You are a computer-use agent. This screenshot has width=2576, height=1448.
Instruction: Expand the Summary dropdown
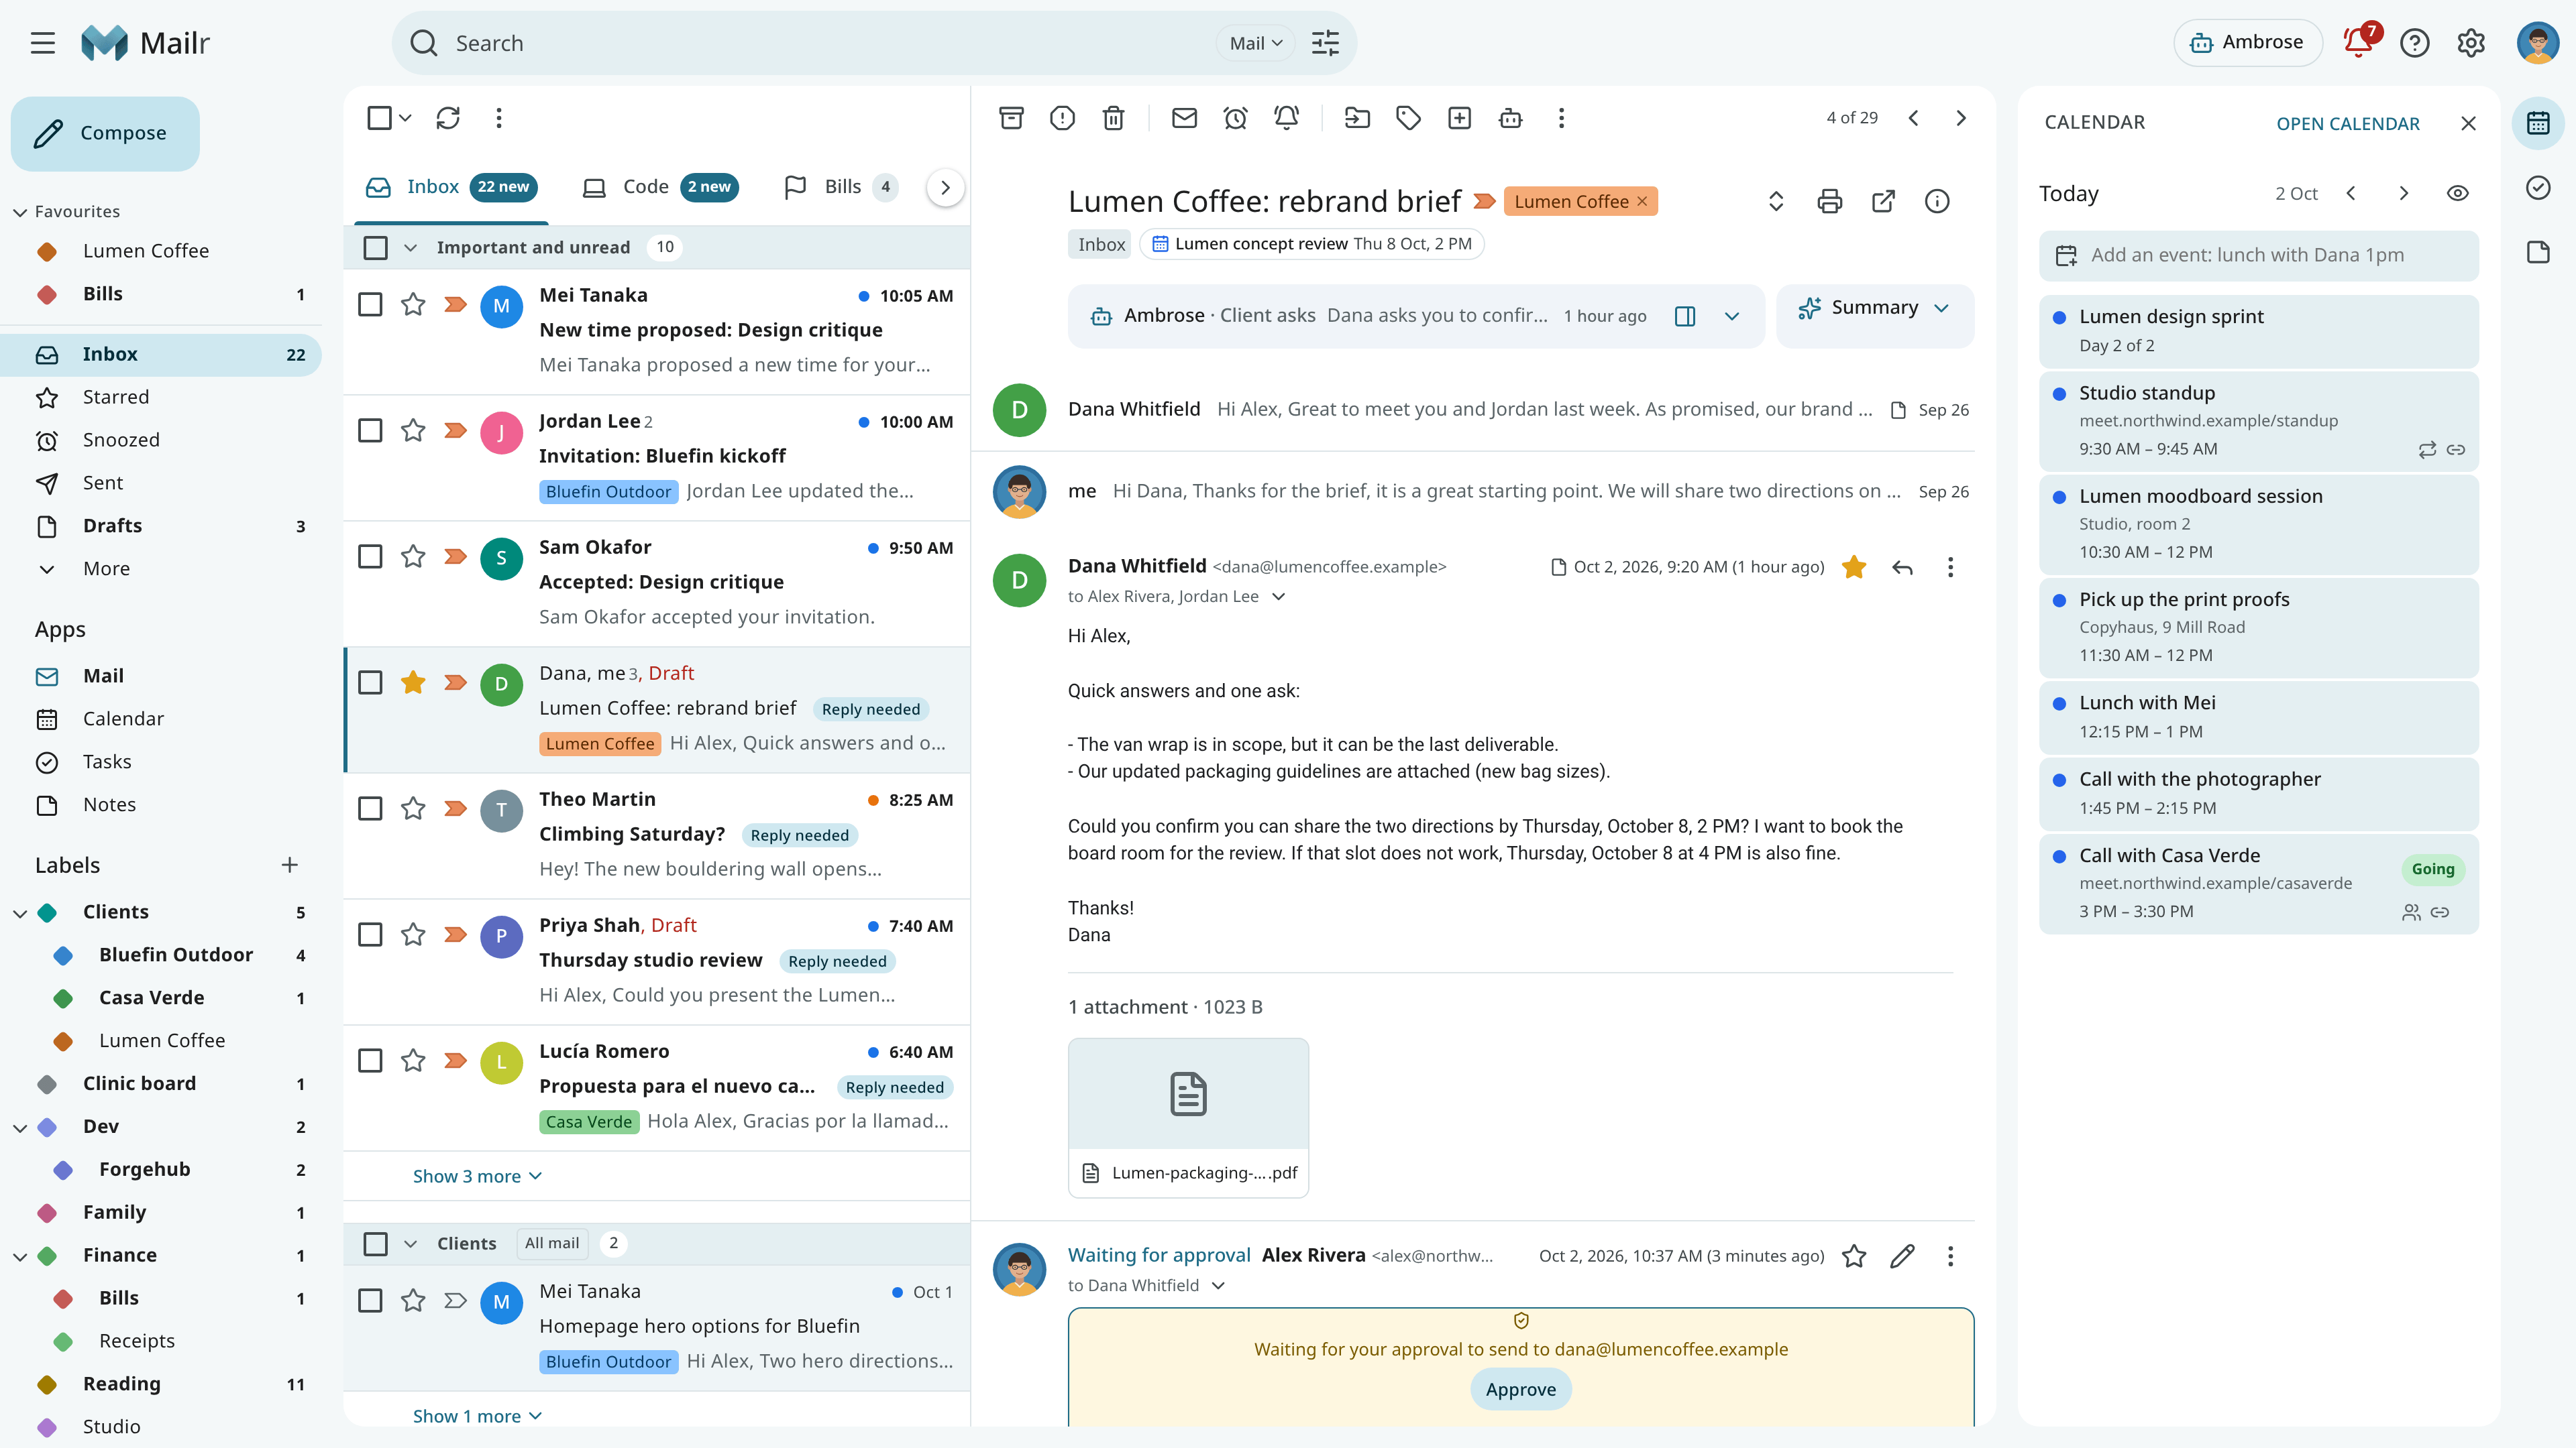[1874, 308]
